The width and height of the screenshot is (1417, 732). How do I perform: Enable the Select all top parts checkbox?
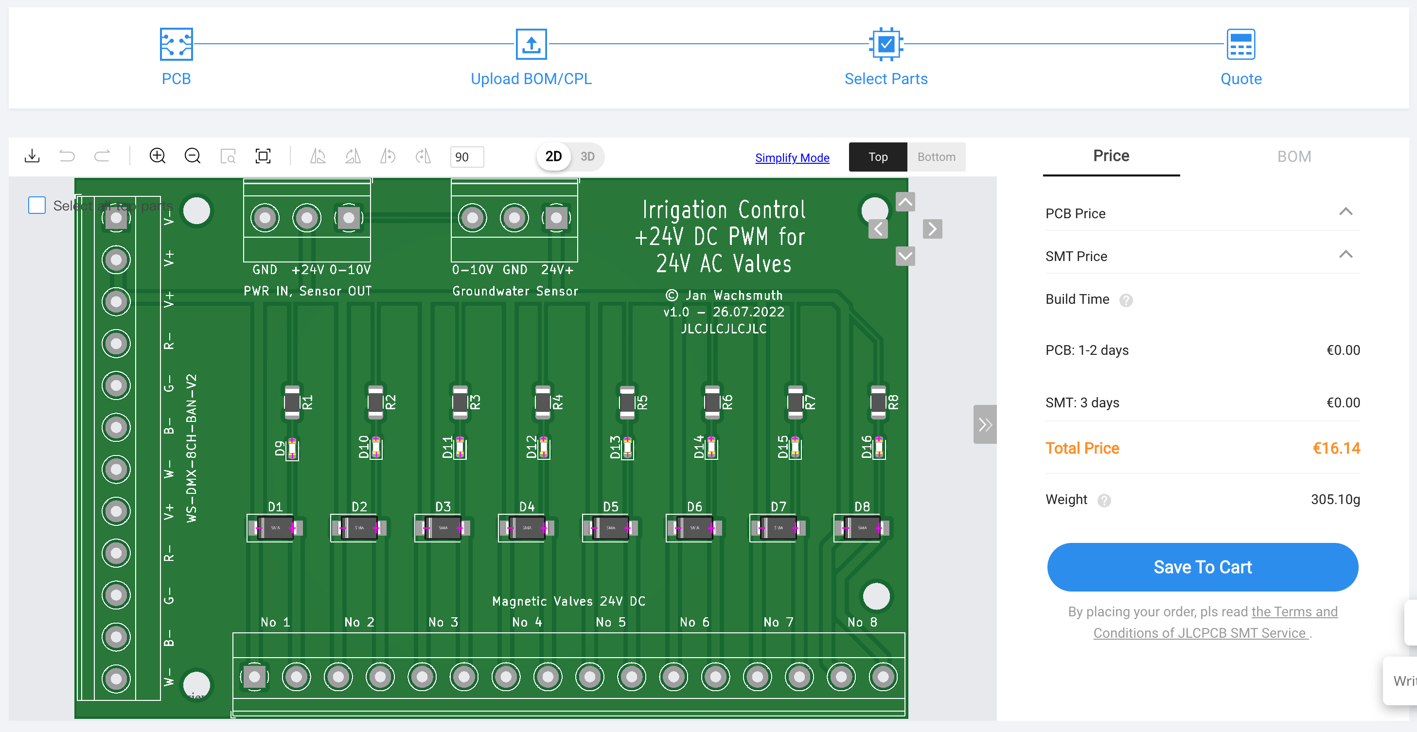tap(36, 205)
